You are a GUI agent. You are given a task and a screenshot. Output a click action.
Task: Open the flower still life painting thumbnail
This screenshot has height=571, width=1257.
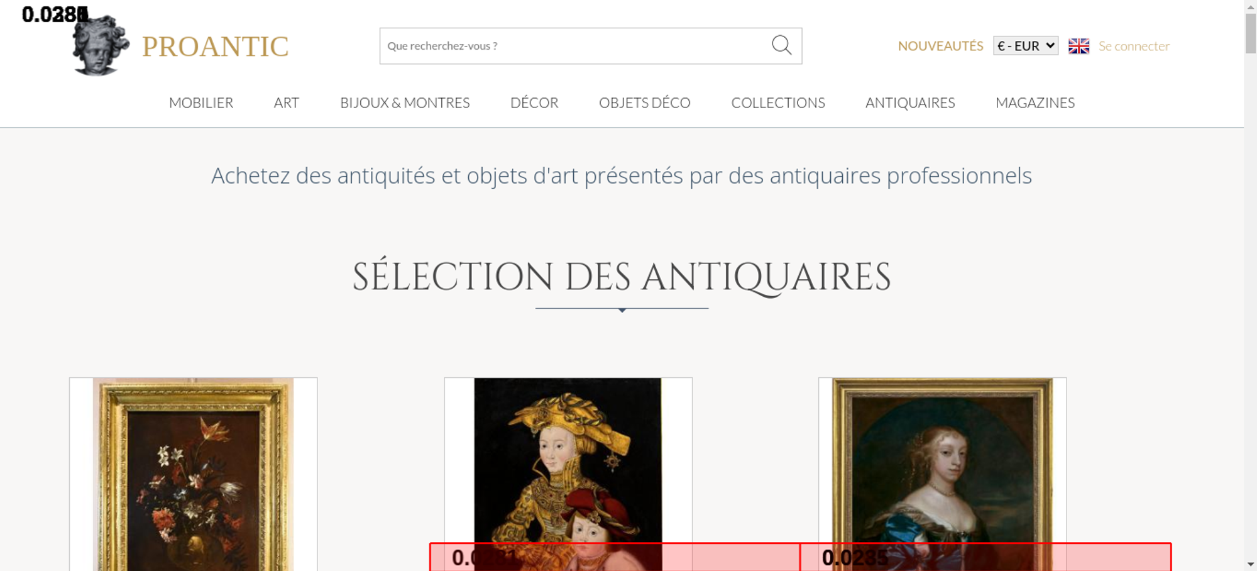click(x=193, y=472)
